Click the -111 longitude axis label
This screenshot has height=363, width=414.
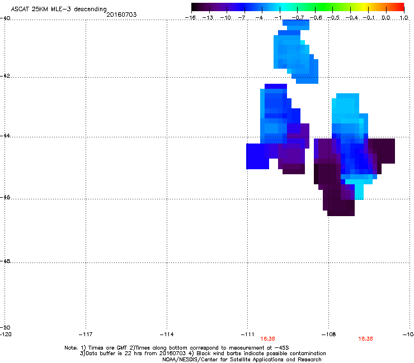(247, 335)
